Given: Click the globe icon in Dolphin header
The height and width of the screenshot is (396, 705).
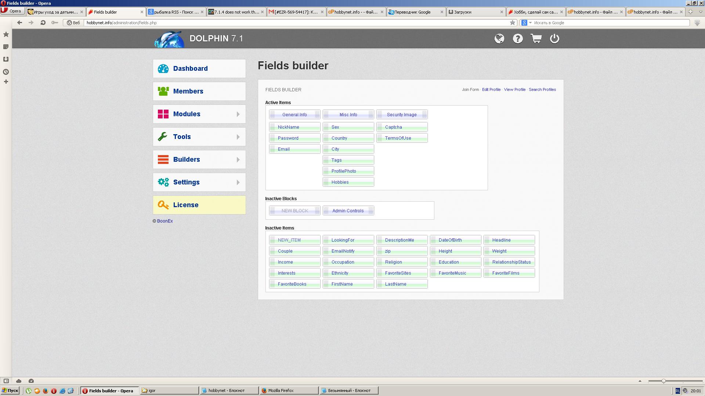Looking at the screenshot, I should tap(499, 38).
